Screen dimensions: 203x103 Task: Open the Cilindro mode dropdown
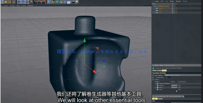174,85
